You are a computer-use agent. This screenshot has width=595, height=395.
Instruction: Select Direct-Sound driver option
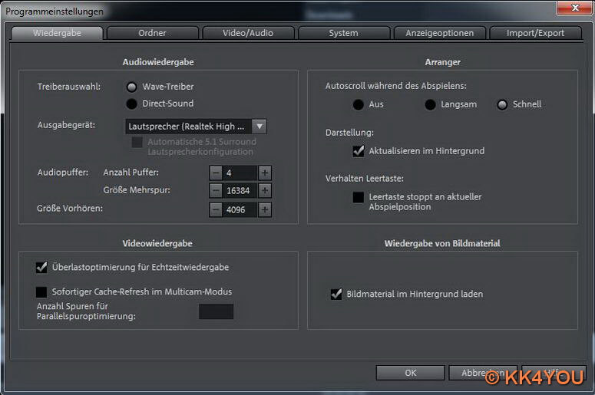pos(132,104)
